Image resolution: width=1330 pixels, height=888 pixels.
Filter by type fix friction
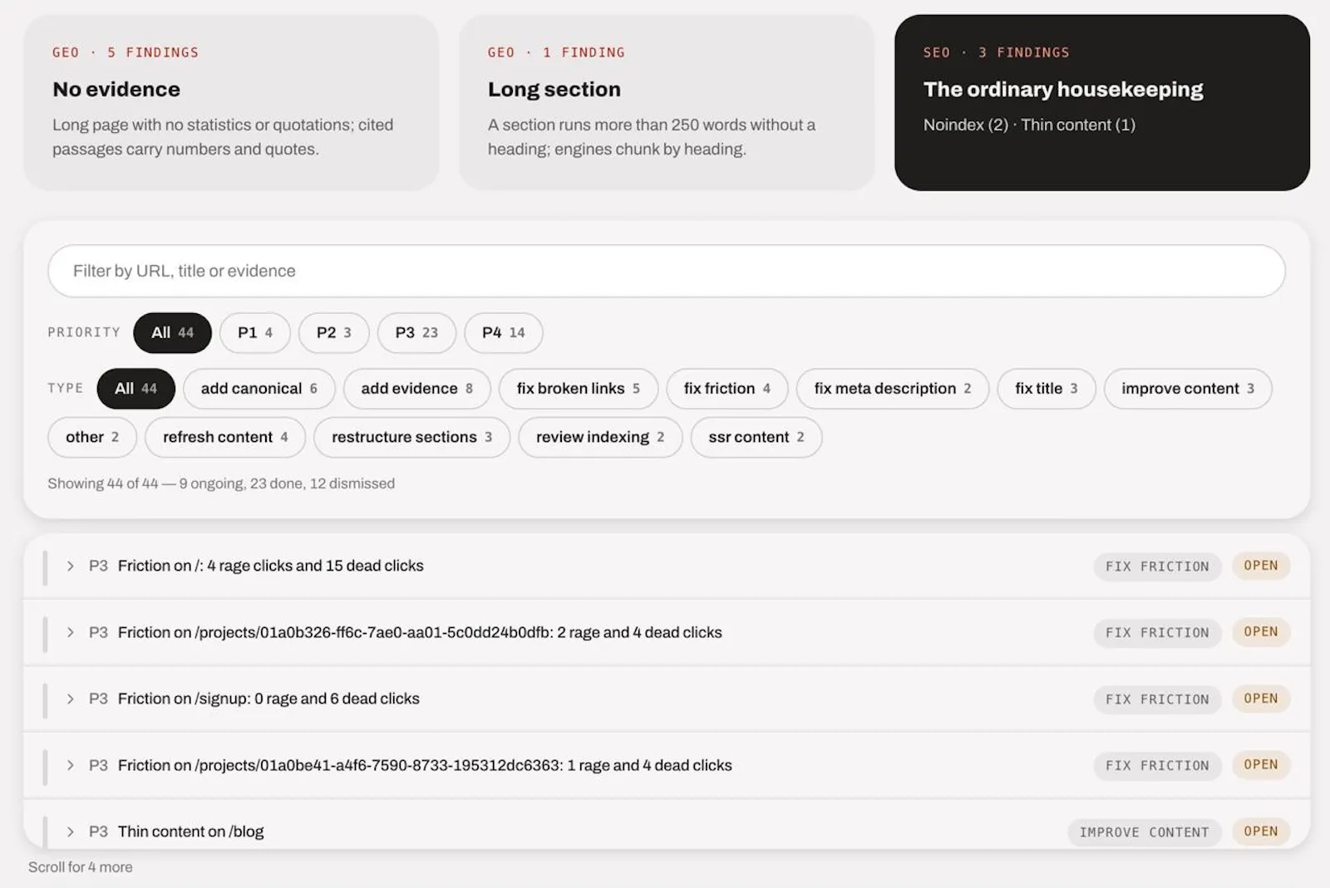[727, 388]
